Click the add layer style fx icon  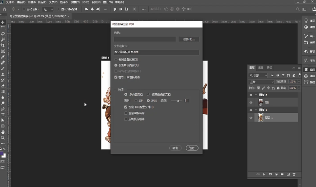[x=264, y=174]
